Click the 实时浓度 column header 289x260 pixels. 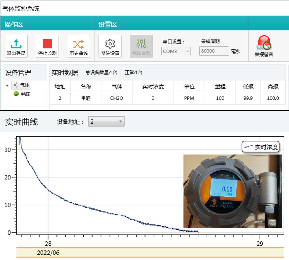[x=153, y=87]
